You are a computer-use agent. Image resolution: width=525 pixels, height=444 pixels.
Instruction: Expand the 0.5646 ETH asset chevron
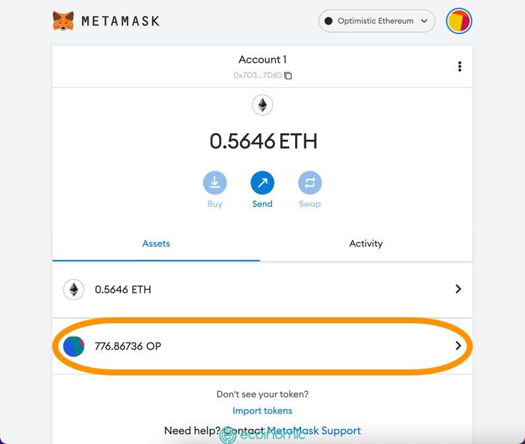[x=458, y=289]
